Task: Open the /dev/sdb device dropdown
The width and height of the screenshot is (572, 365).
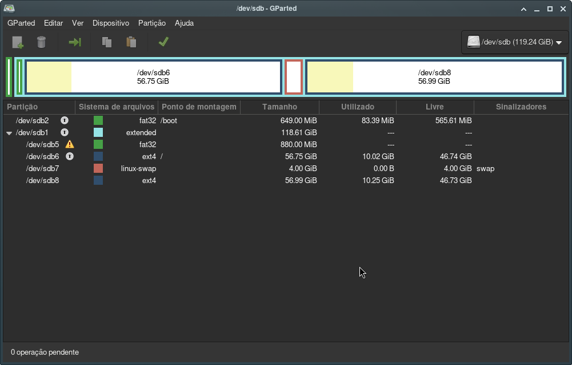Action: (x=515, y=42)
